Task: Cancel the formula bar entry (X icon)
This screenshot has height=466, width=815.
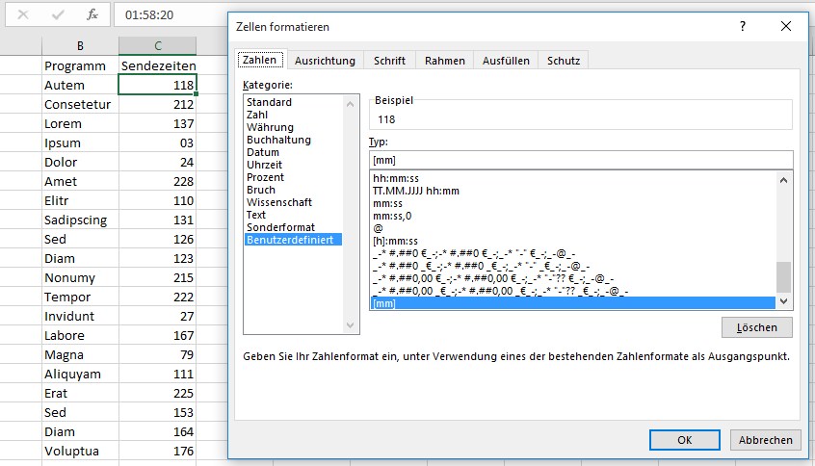Action: 23,15
